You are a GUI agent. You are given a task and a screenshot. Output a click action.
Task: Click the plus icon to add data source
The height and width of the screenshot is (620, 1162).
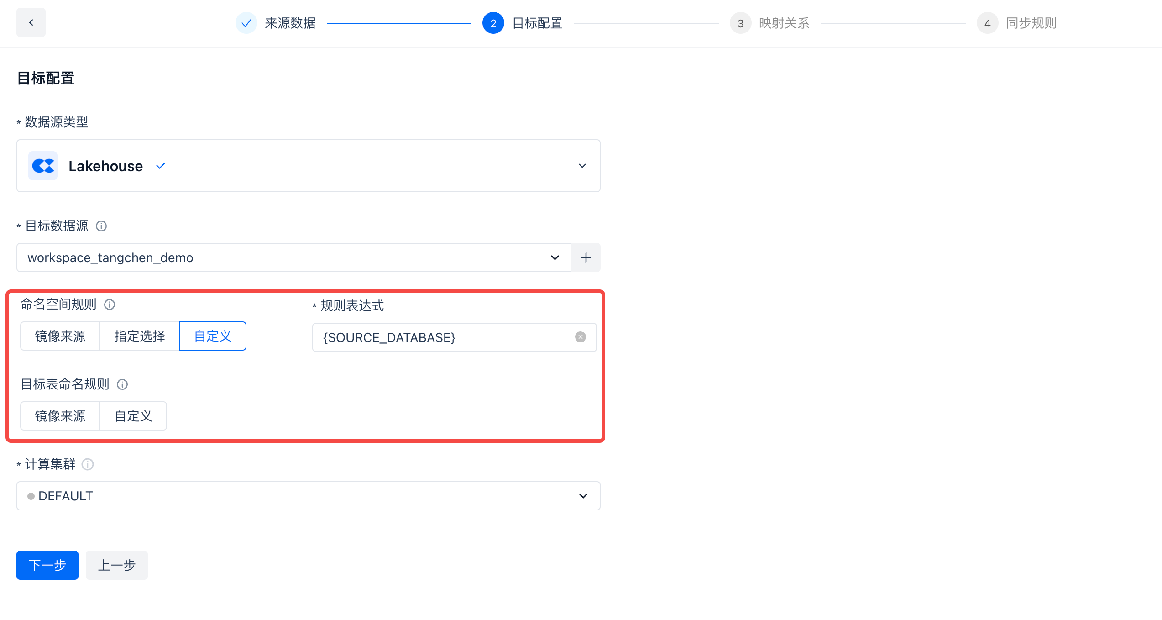[x=586, y=257]
